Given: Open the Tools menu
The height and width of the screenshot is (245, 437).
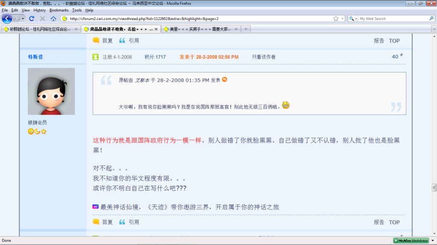Looking at the screenshot, I should (77, 10).
